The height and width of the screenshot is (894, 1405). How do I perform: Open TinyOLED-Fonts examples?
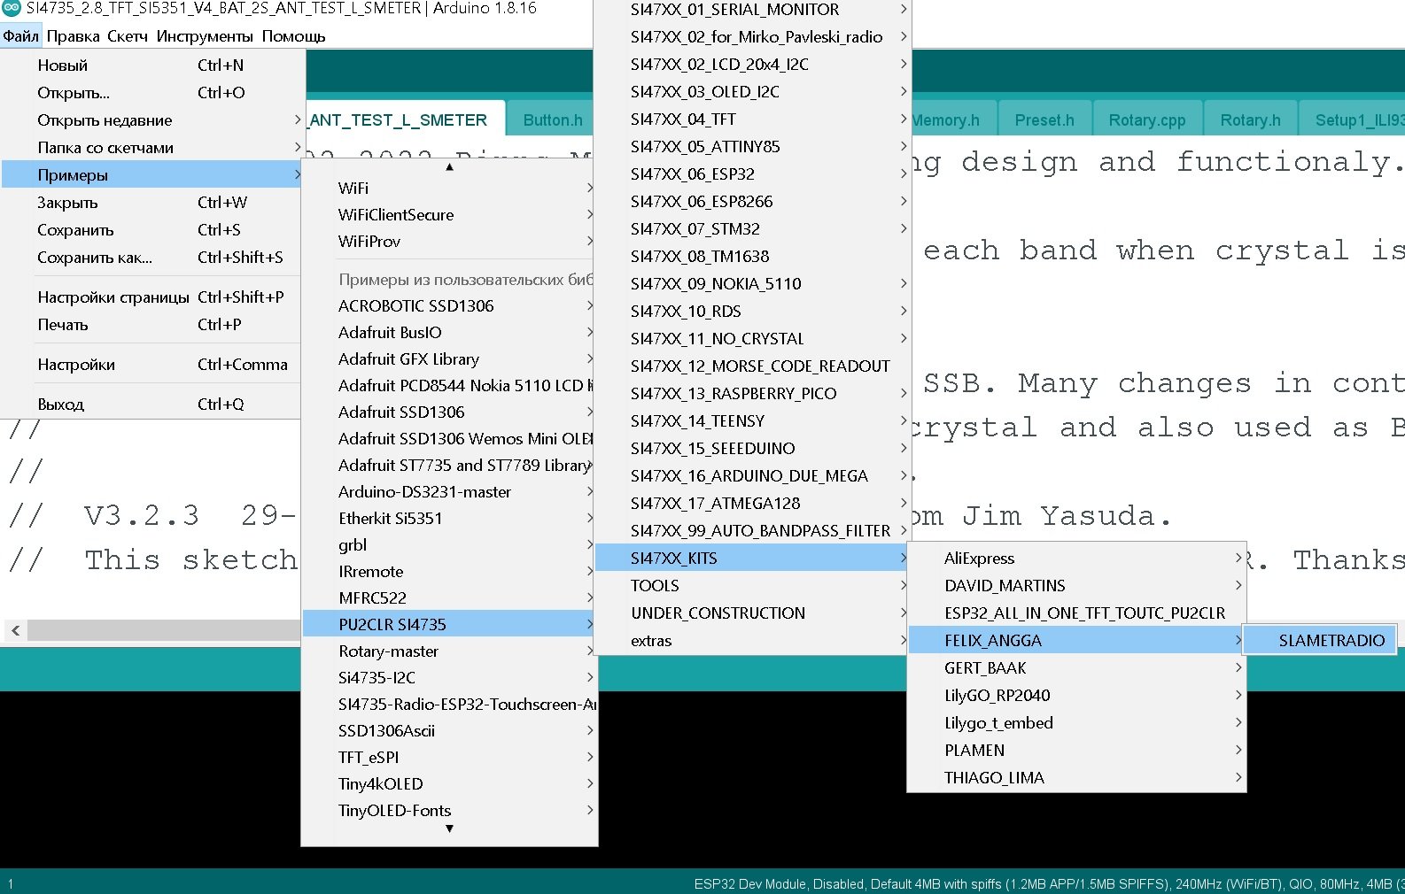coord(449,810)
